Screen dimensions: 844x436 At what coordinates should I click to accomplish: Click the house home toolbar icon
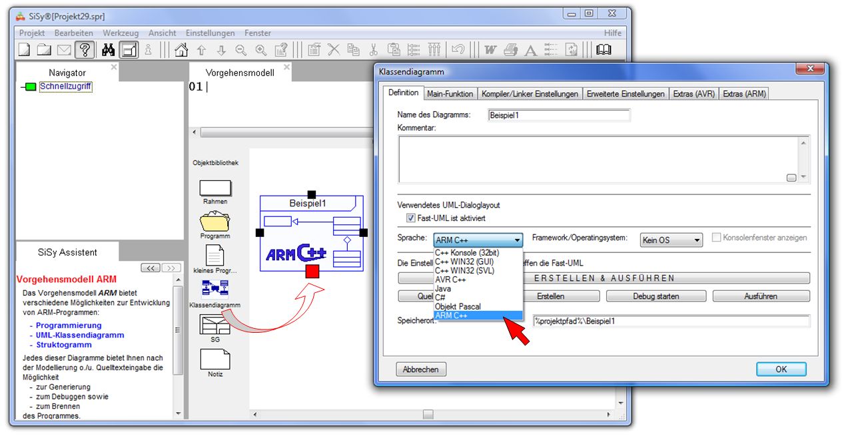[181, 50]
